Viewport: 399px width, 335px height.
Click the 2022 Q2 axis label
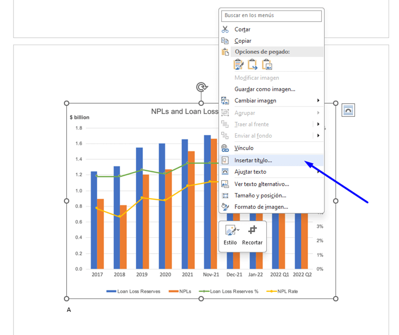[x=302, y=275]
